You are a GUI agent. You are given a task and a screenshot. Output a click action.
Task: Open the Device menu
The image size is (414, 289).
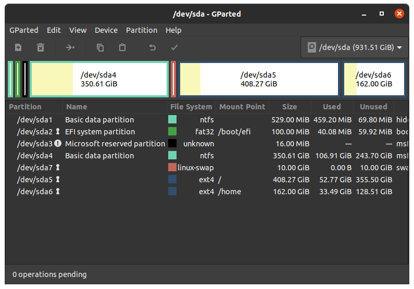[x=106, y=30]
